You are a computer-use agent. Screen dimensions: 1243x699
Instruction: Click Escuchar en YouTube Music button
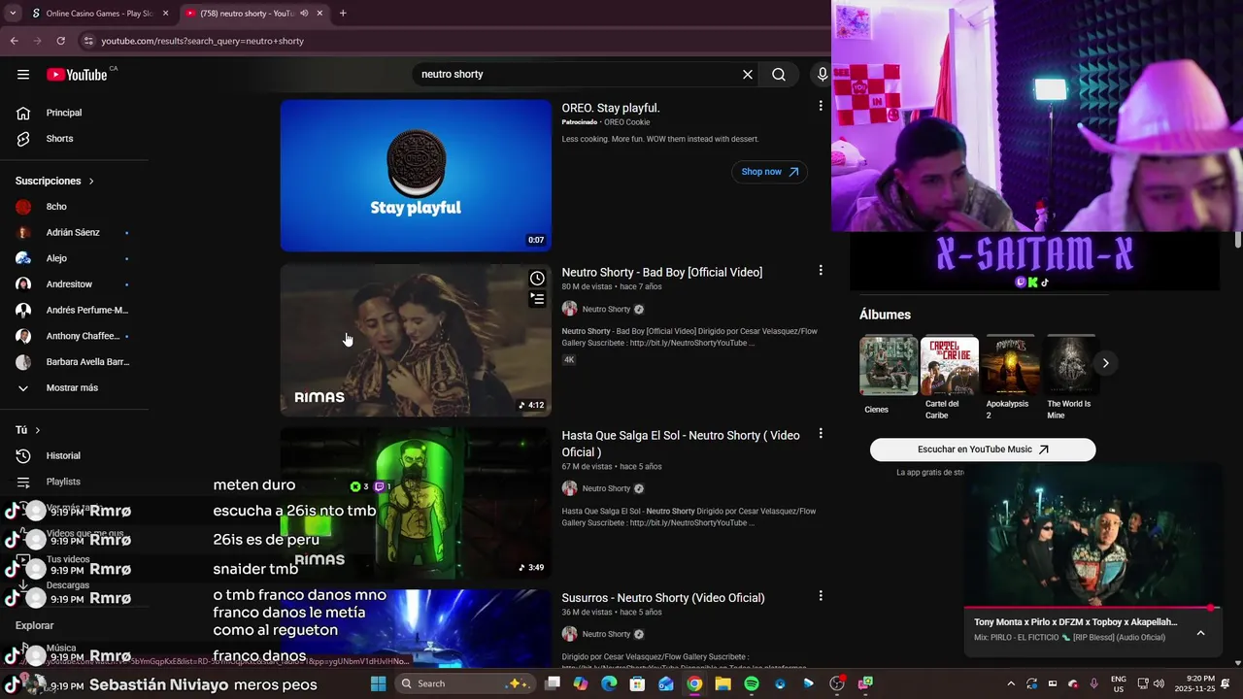[x=983, y=449]
